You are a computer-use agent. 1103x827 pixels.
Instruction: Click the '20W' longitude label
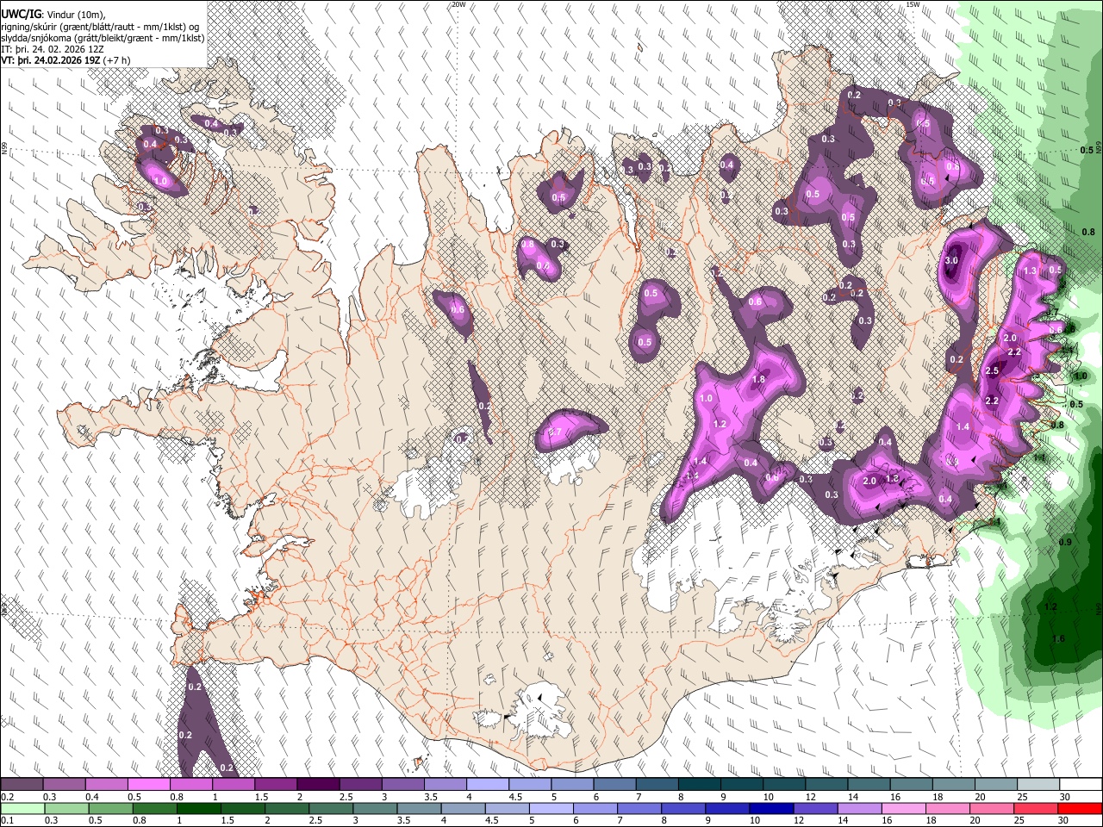[x=458, y=4]
